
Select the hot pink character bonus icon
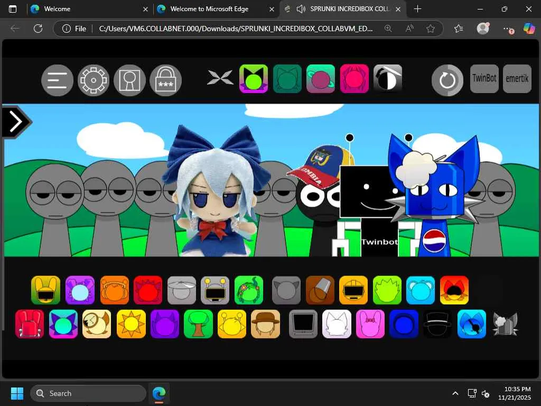click(x=355, y=79)
